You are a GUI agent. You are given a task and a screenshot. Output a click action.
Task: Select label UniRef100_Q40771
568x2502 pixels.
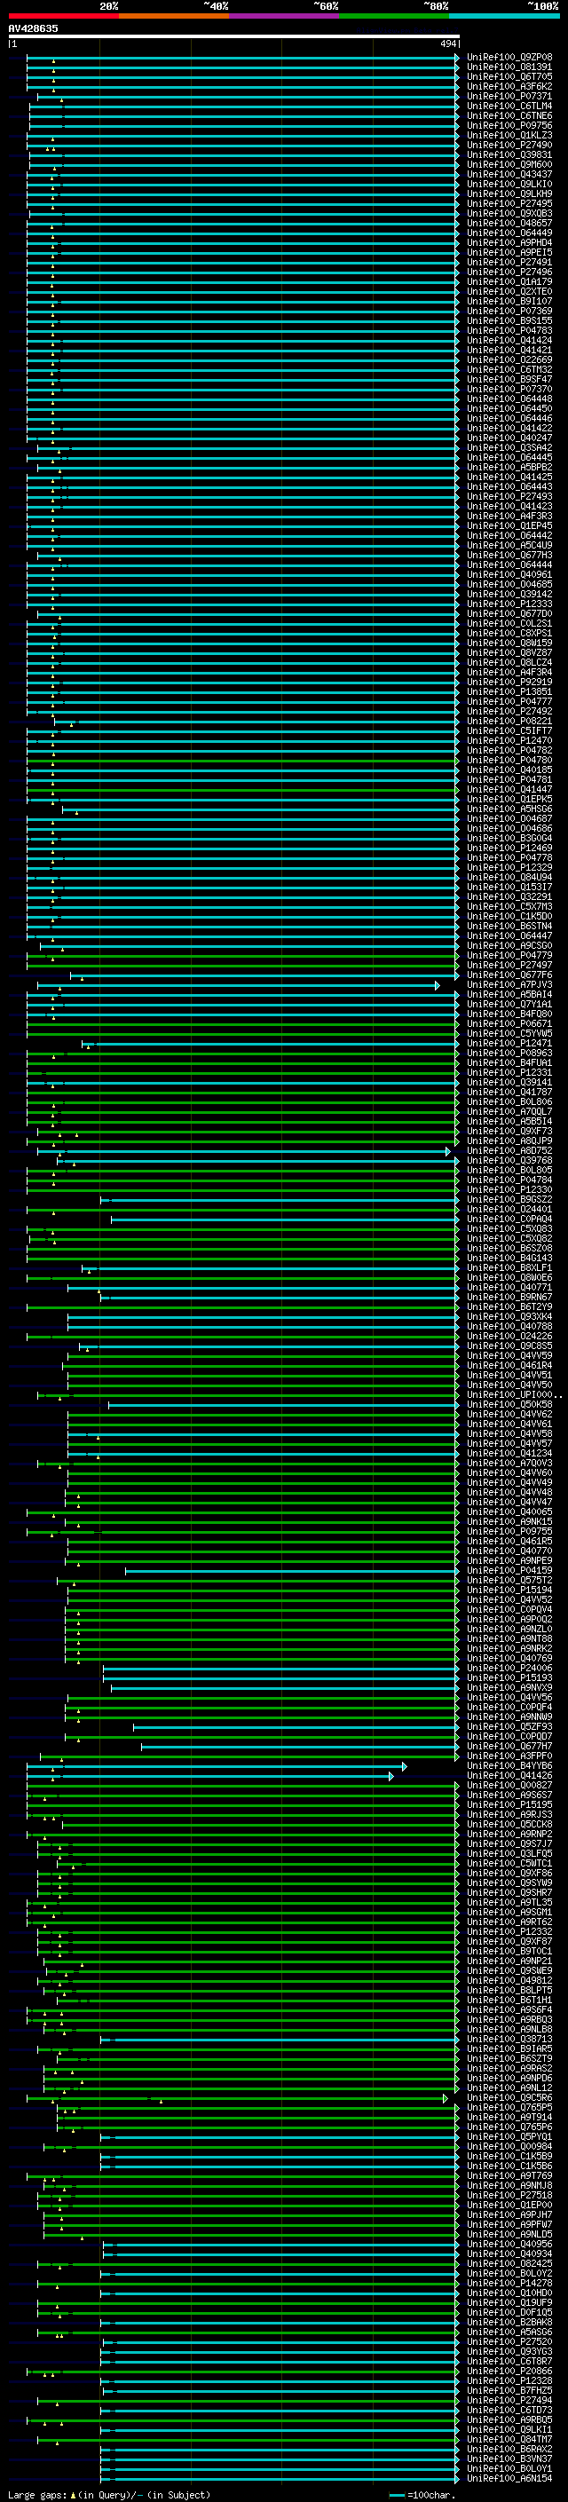(x=509, y=1287)
